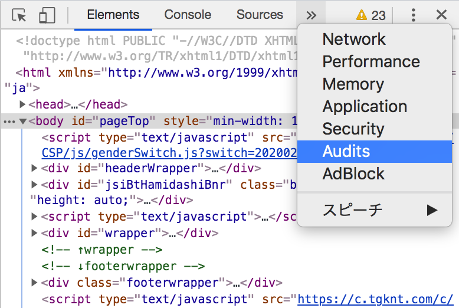459x308 pixels.
Task: Select Application from the overflow menu
Action: [x=375, y=106]
